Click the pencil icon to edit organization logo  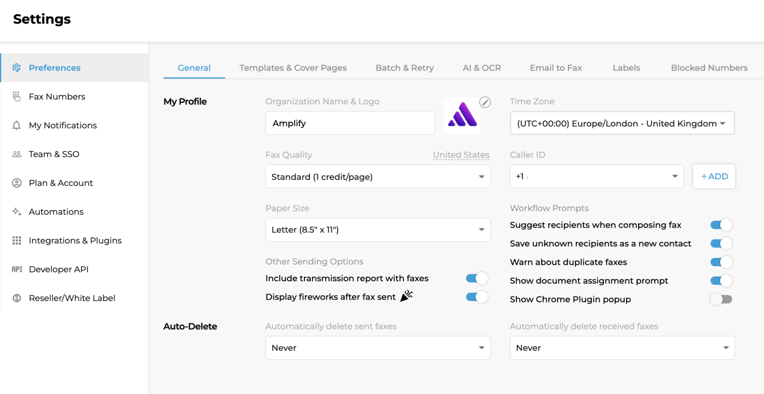point(485,102)
